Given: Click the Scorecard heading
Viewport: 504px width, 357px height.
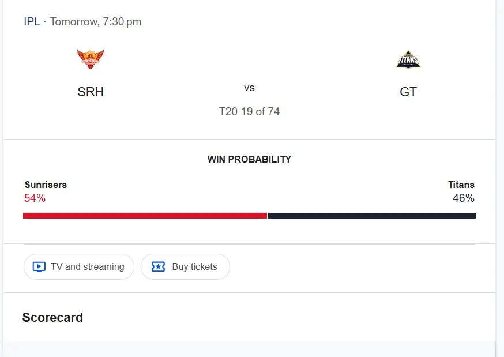Looking at the screenshot, I should (52, 318).
